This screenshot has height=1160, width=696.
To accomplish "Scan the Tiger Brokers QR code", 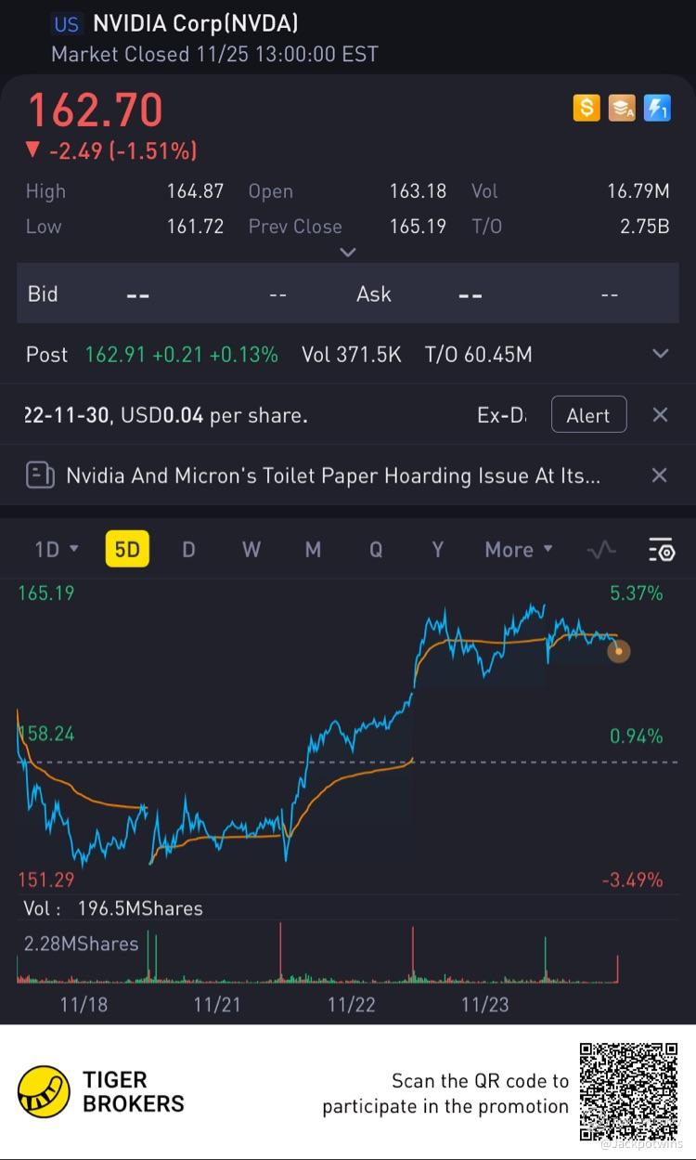I will click(x=628, y=1091).
